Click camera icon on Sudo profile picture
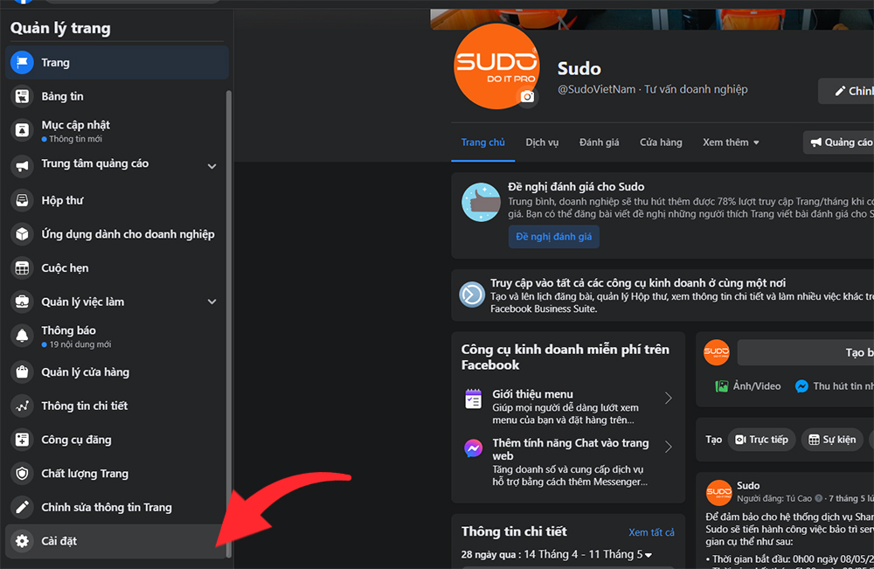 [527, 97]
